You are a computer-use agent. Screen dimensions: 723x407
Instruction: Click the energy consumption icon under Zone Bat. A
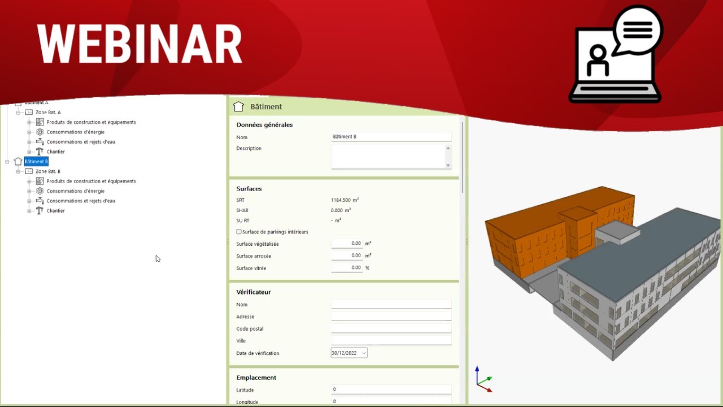point(40,132)
